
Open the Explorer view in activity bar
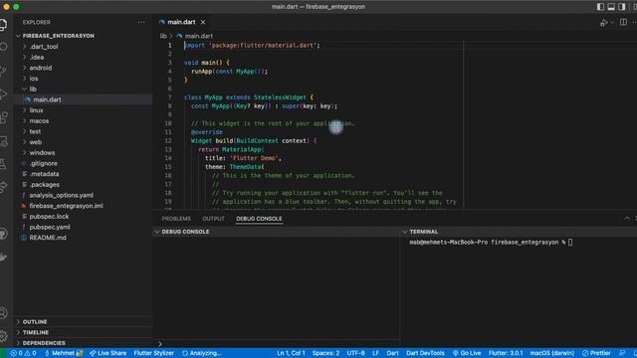[x=3, y=25]
